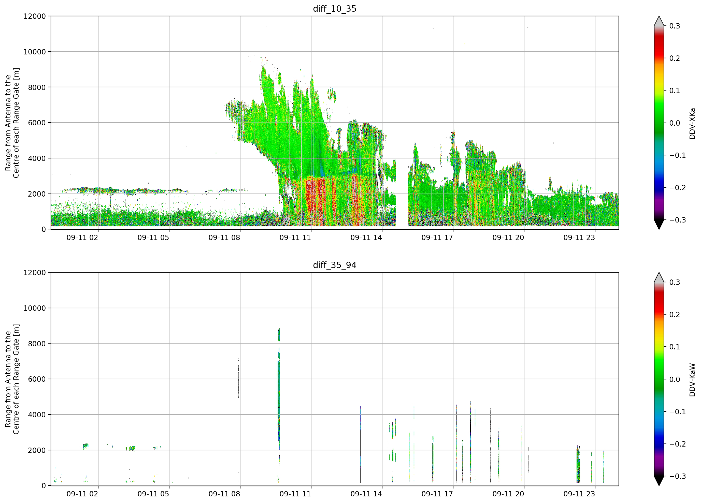This screenshot has width=701, height=503.
Task: Select the DDV-XKa colorbar label
Action: click(692, 123)
